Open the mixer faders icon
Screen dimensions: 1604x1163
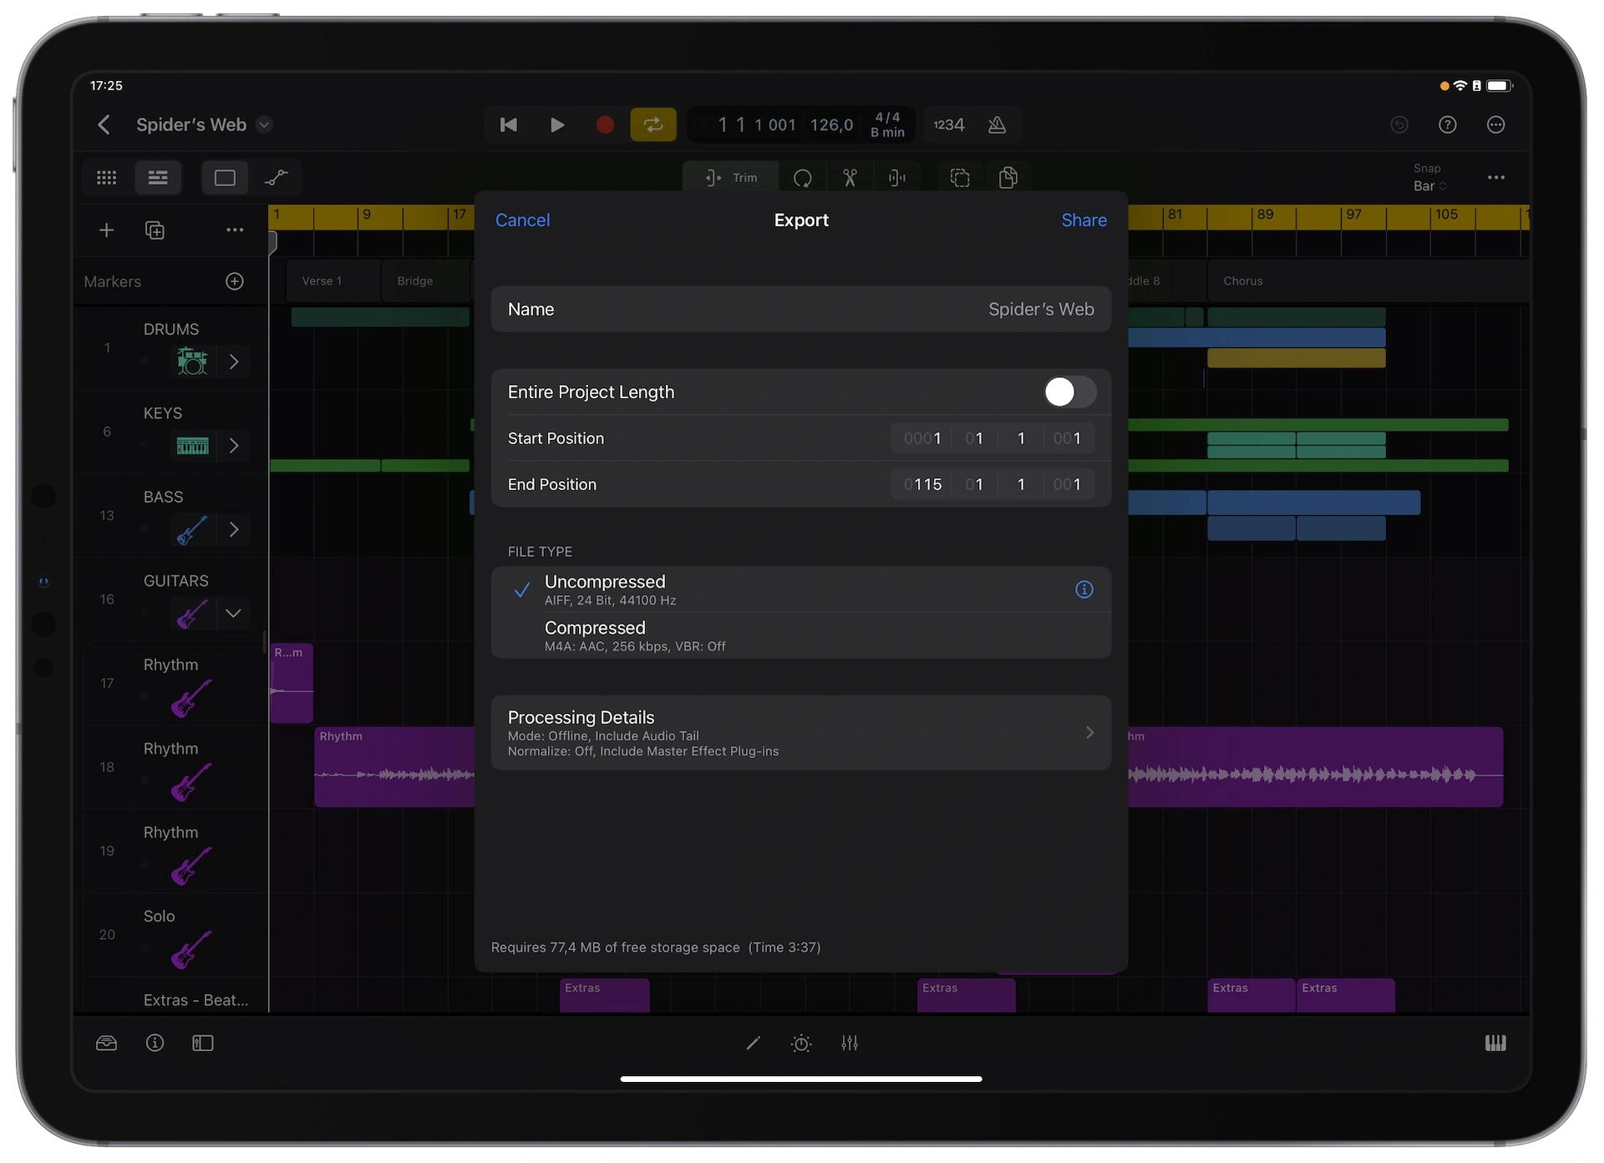pyautogui.click(x=850, y=1044)
